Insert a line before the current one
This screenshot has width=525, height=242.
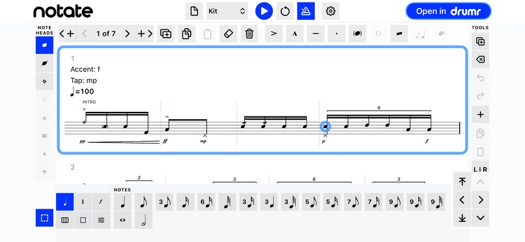pyautogui.click(x=66, y=33)
